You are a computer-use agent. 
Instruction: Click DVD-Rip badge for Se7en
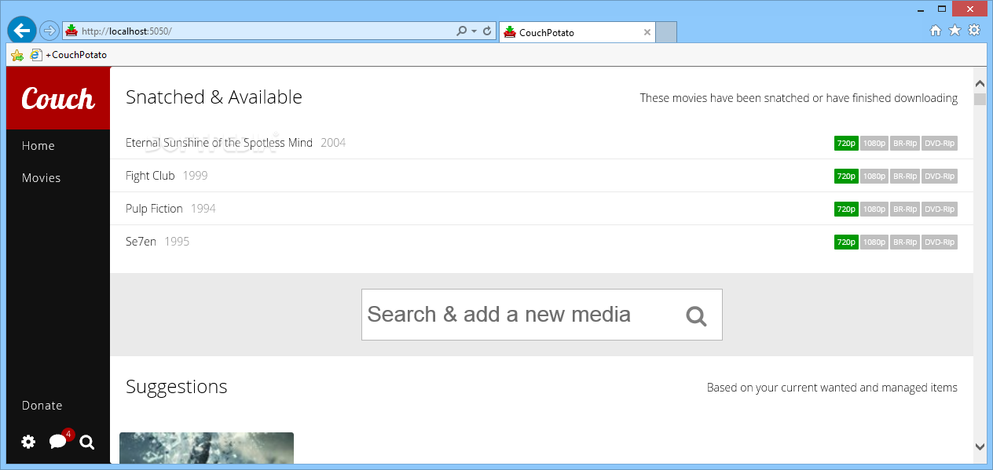point(940,242)
